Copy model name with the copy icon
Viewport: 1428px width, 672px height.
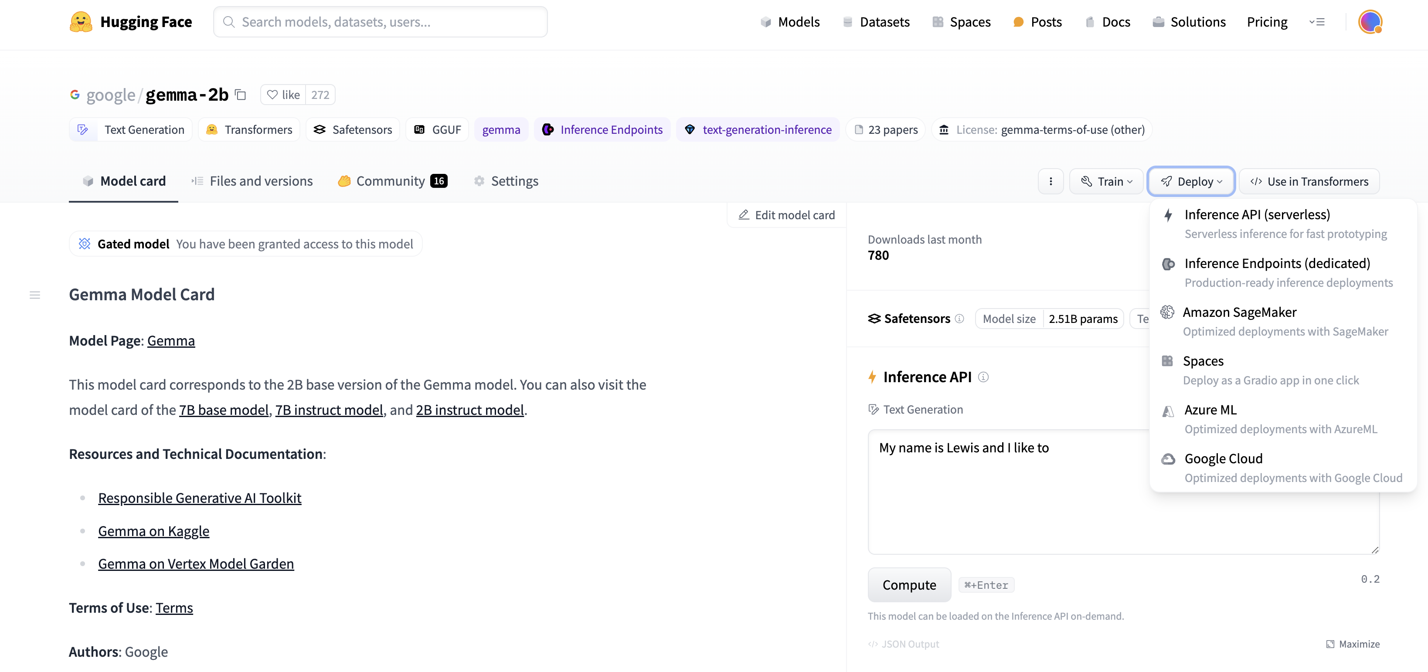(x=241, y=95)
